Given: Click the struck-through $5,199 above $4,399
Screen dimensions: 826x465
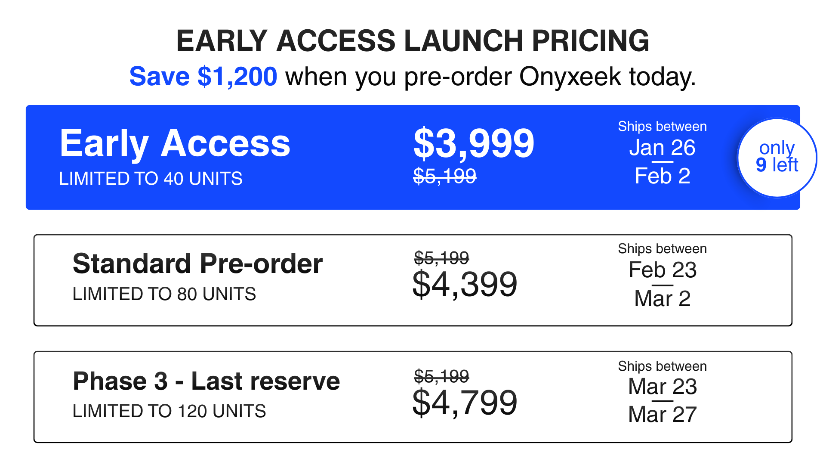Looking at the screenshot, I should coord(441,258).
